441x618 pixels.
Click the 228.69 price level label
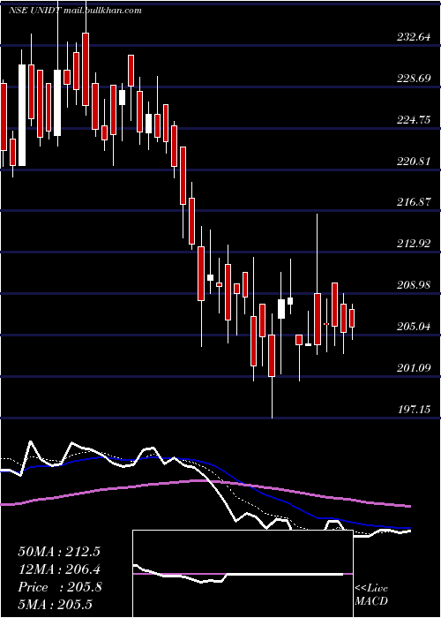[414, 79]
